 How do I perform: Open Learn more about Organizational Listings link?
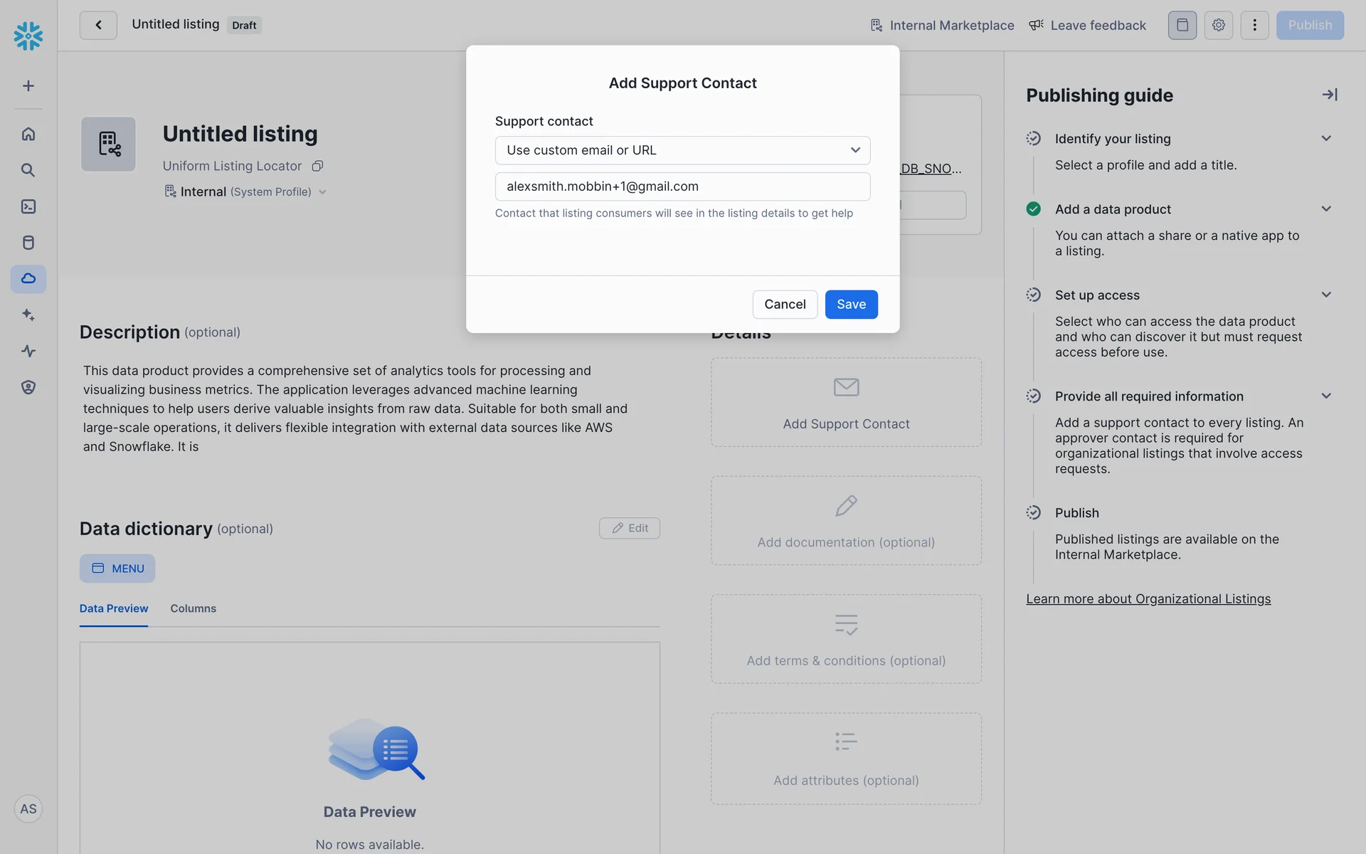[1148, 599]
